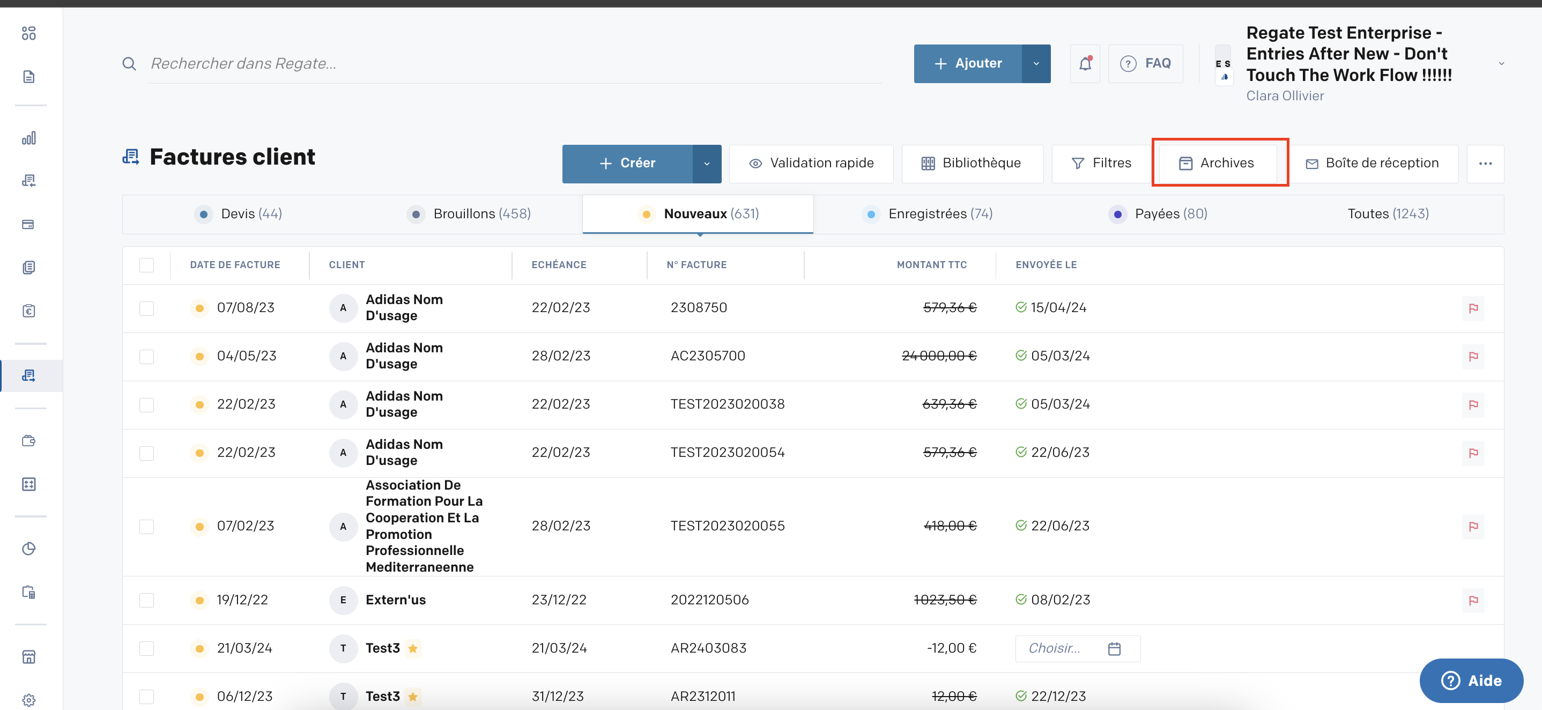
Task: Switch to the Payées (80) tab
Action: tap(1158, 214)
